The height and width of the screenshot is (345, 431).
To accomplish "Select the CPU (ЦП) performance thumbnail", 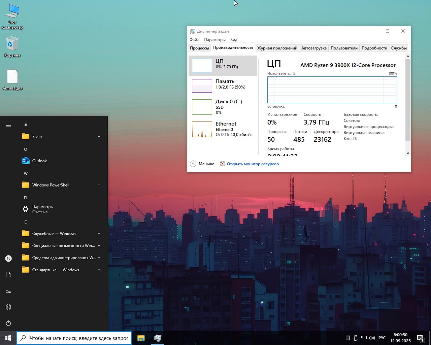I will click(x=202, y=66).
